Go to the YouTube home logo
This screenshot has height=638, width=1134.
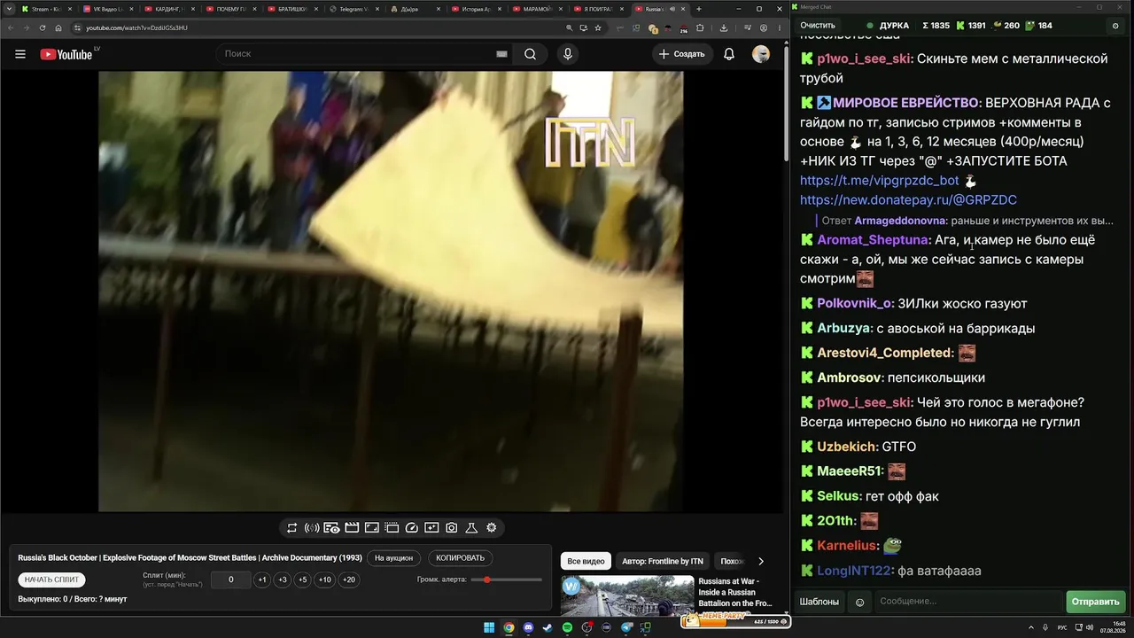tap(66, 54)
